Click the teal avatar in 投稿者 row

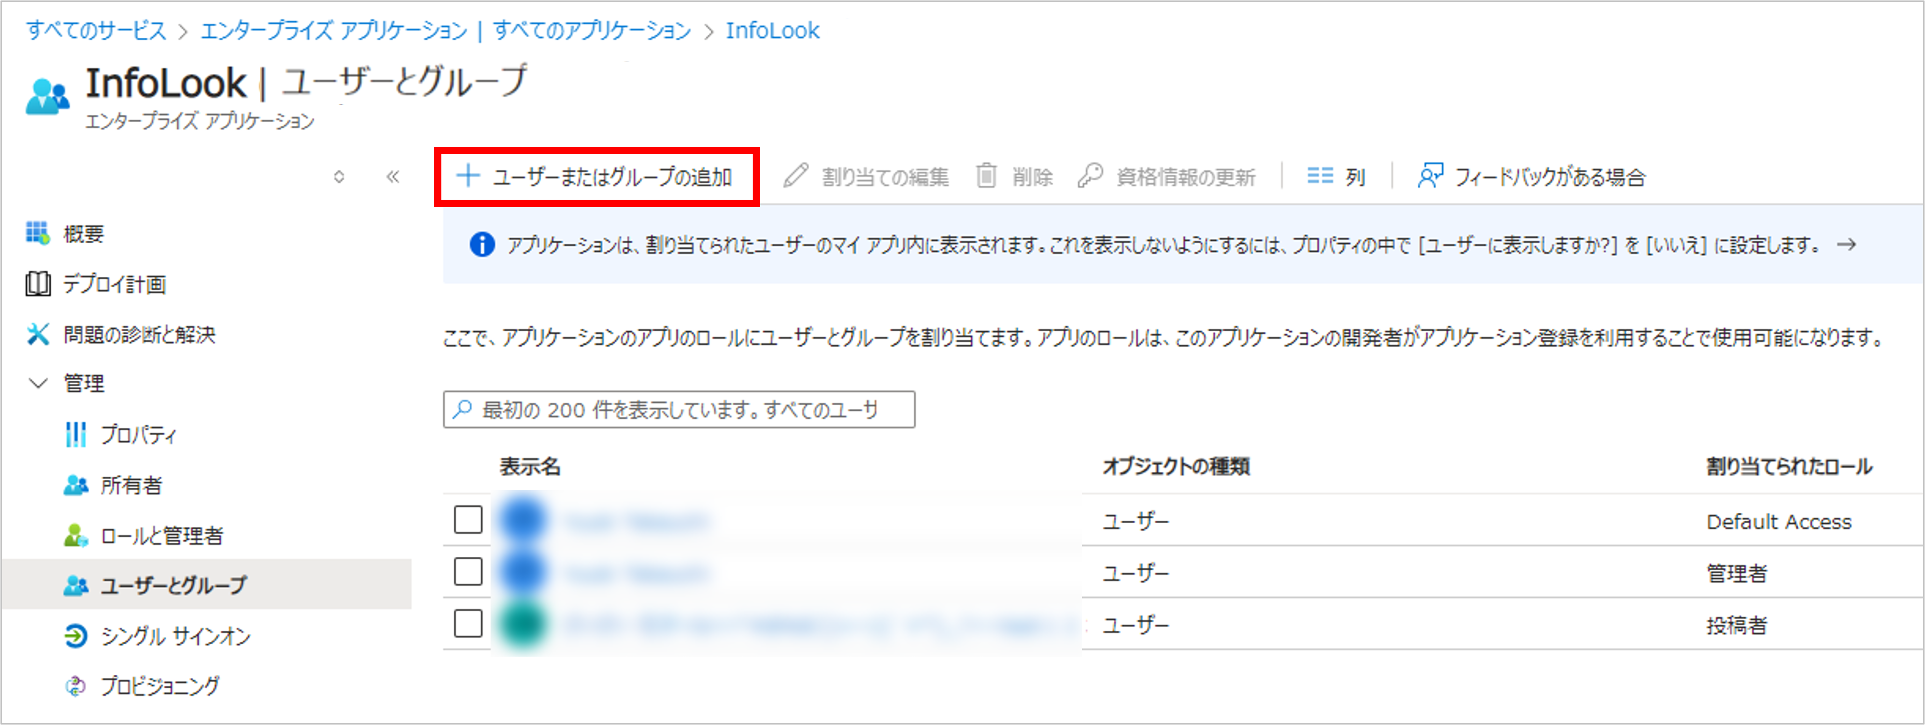pos(523,625)
